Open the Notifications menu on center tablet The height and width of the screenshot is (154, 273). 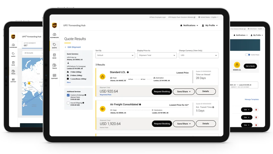pos(189,25)
